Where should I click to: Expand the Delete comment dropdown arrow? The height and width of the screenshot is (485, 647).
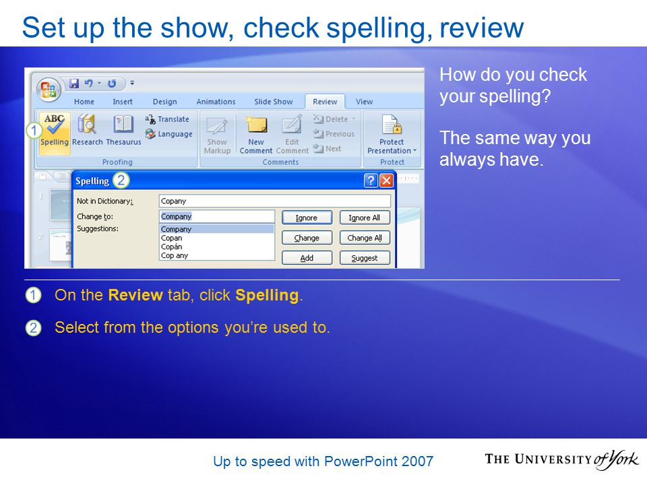[354, 119]
